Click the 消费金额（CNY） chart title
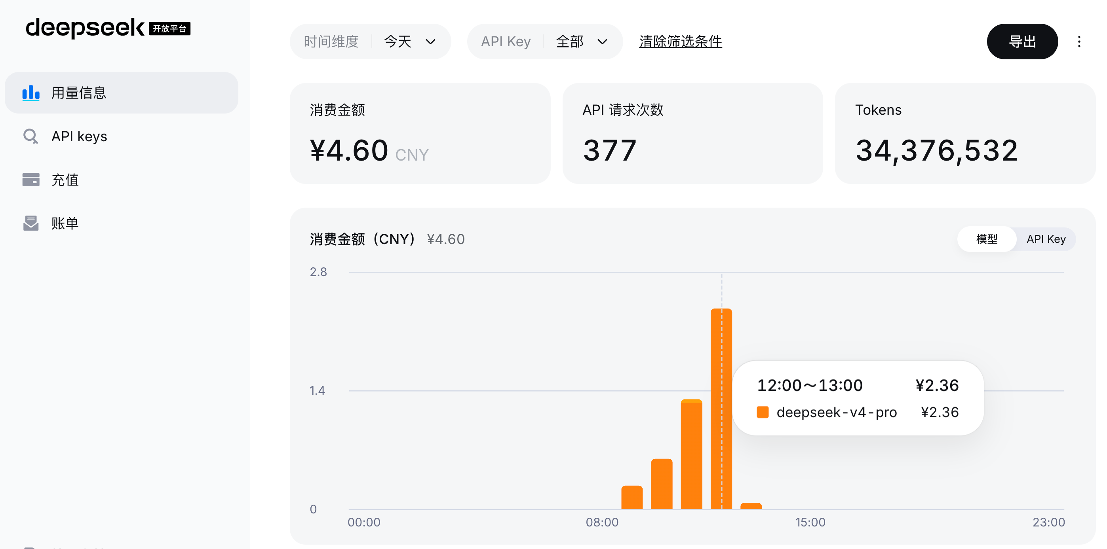This screenshot has height=549, width=1107. tap(362, 239)
